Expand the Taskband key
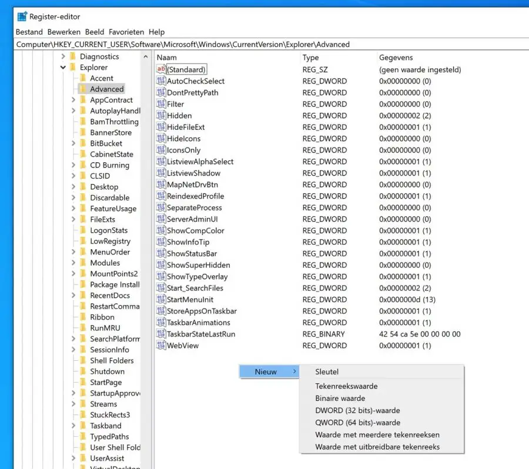This screenshot has width=529, height=469. point(73,426)
